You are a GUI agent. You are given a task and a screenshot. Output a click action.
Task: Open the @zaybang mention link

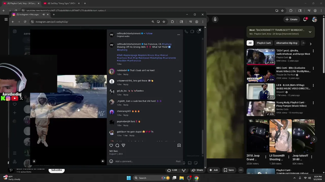tap(122, 50)
